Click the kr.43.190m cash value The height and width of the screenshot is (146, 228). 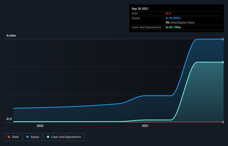[173, 27]
